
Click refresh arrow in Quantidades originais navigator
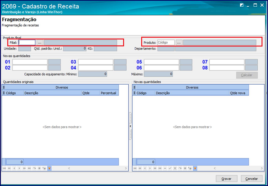coord(34,168)
